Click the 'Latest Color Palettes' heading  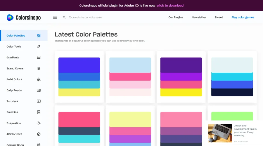pos(86,34)
